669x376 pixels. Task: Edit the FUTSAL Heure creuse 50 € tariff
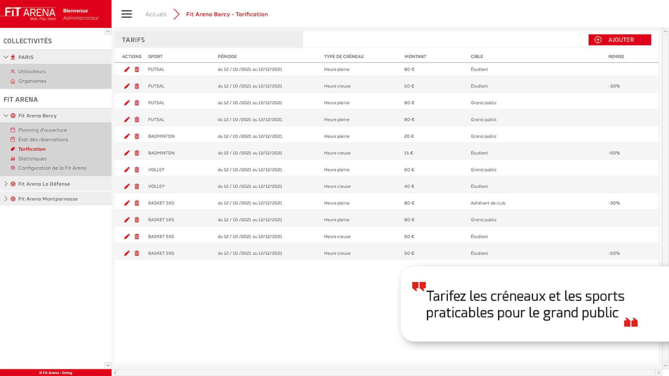click(x=127, y=86)
